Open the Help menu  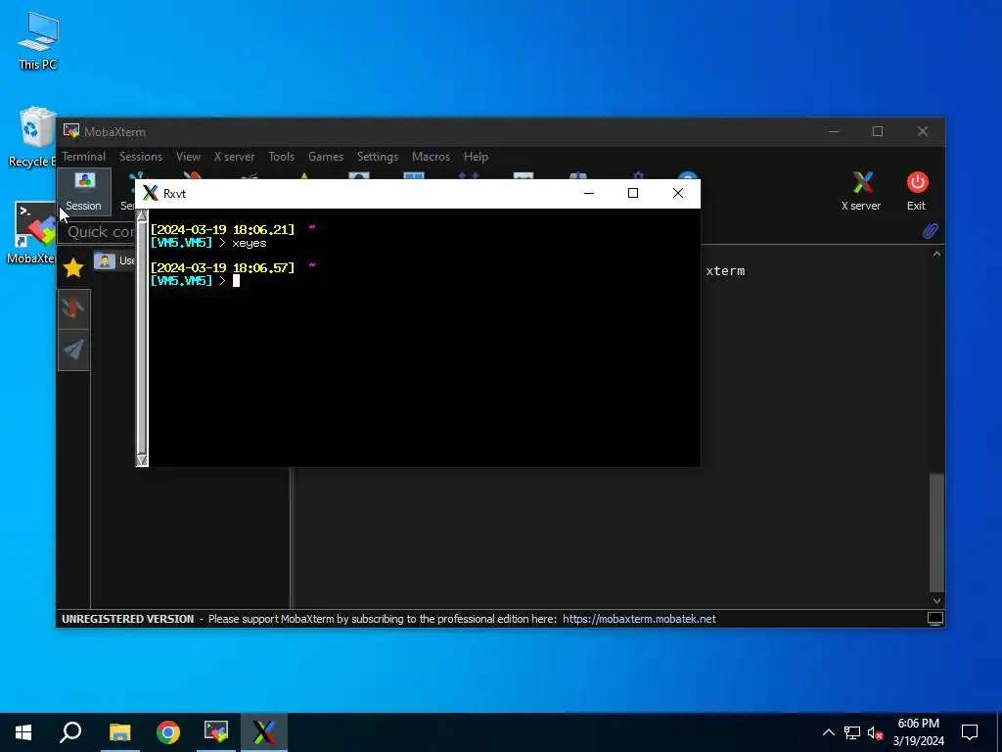[x=476, y=157]
